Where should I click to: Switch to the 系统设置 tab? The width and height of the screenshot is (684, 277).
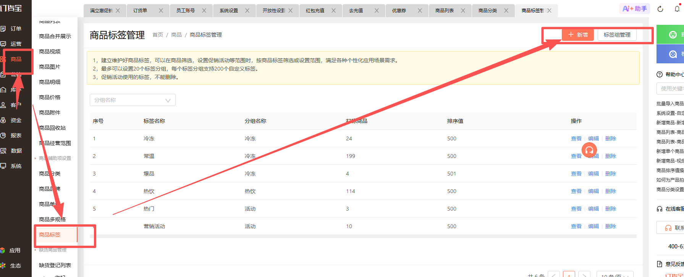coord(229,11)
